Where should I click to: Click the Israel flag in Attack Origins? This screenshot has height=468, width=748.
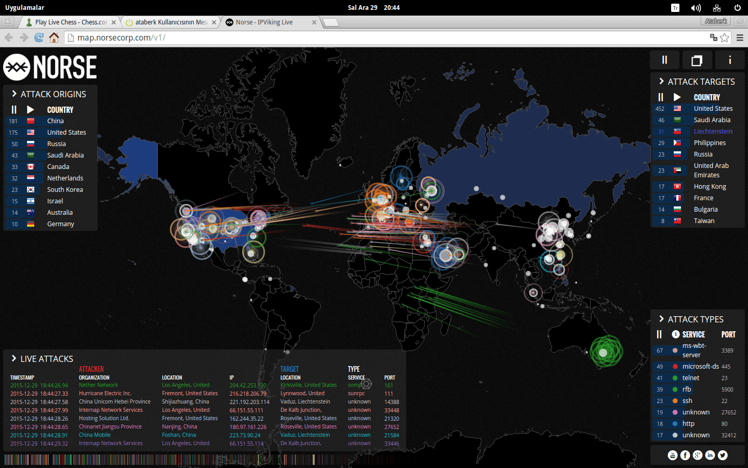[x=31, y=201]
